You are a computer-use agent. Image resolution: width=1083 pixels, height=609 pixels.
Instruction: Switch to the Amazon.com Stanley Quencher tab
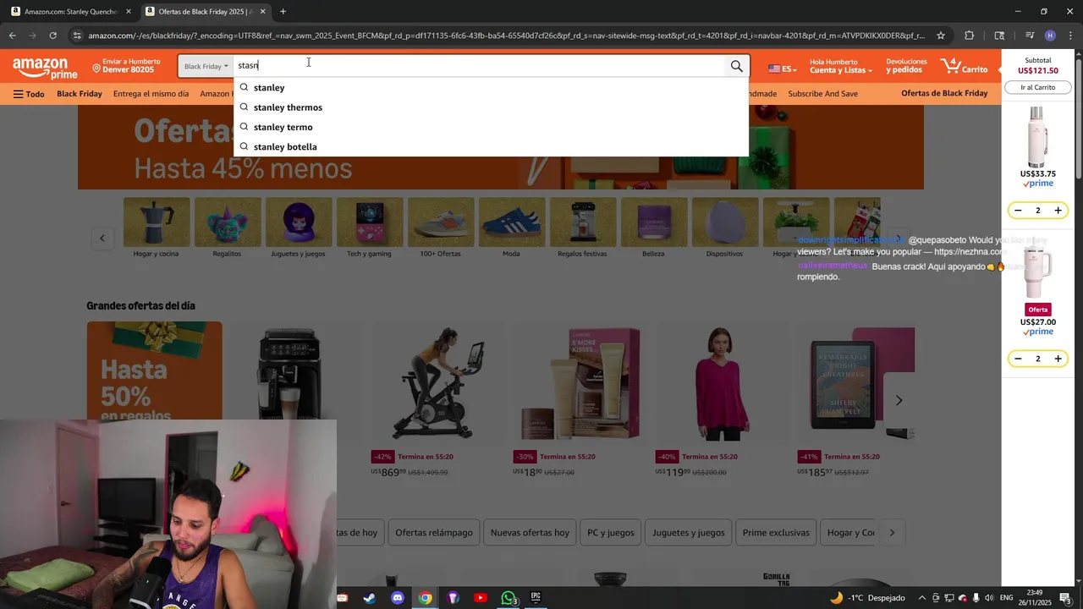69,12
